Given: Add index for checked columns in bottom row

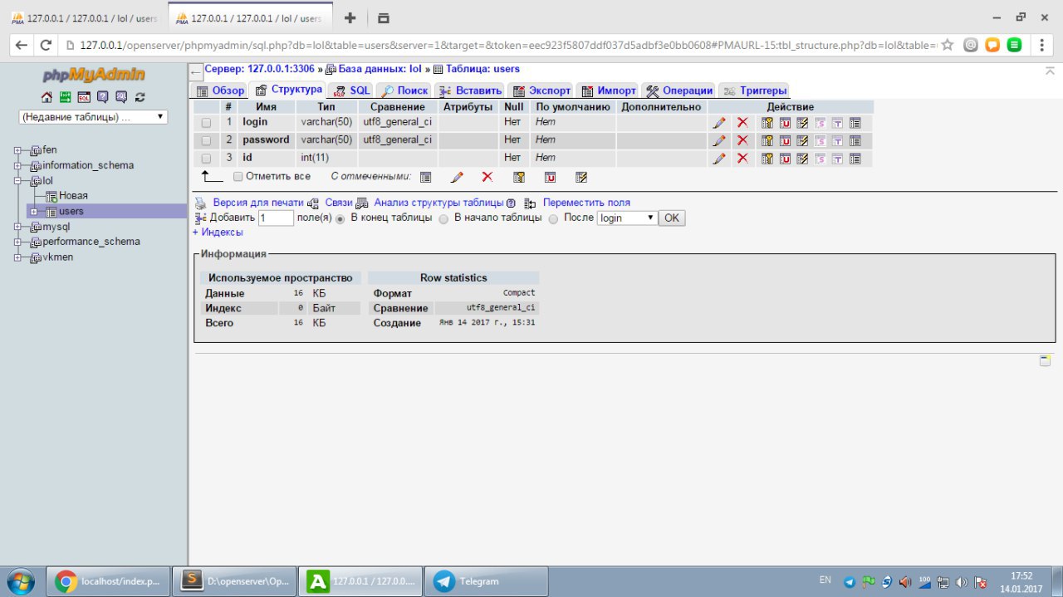Looking at the screenshot, I should [581, 177].
